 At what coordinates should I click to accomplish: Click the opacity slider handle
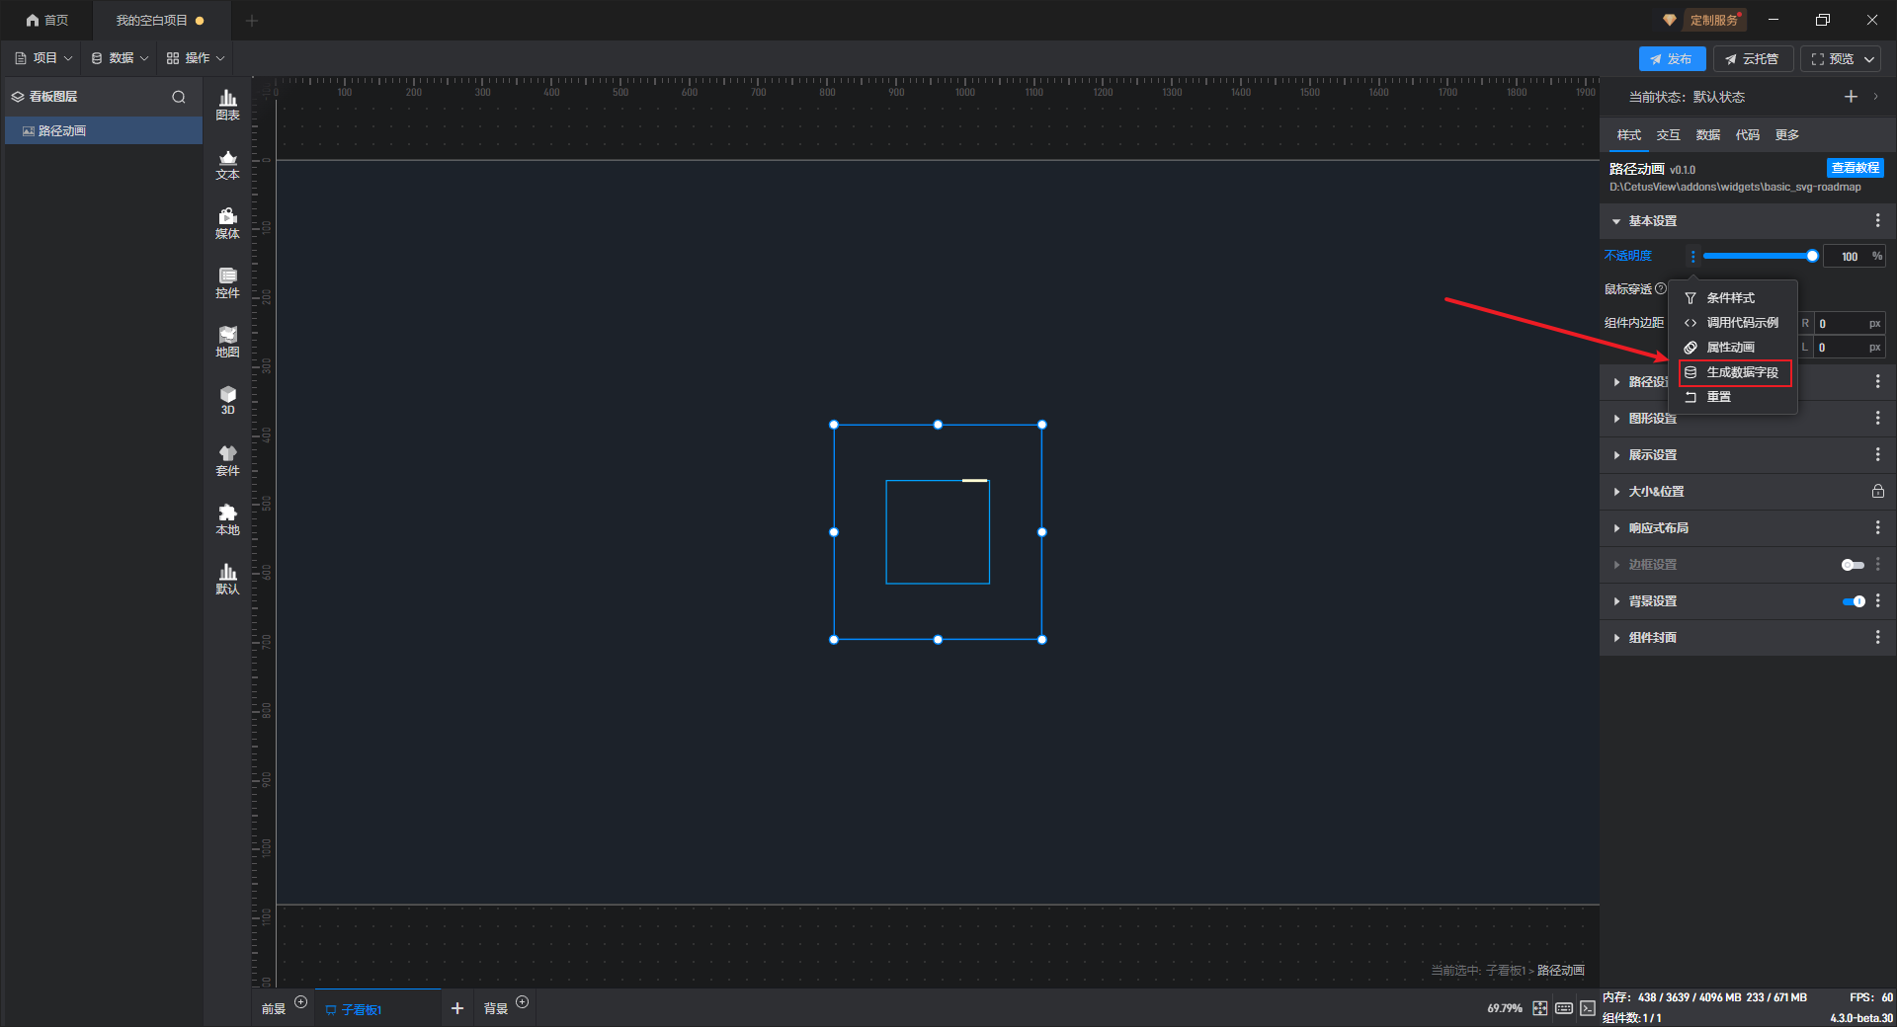(x=1812, y=256)
